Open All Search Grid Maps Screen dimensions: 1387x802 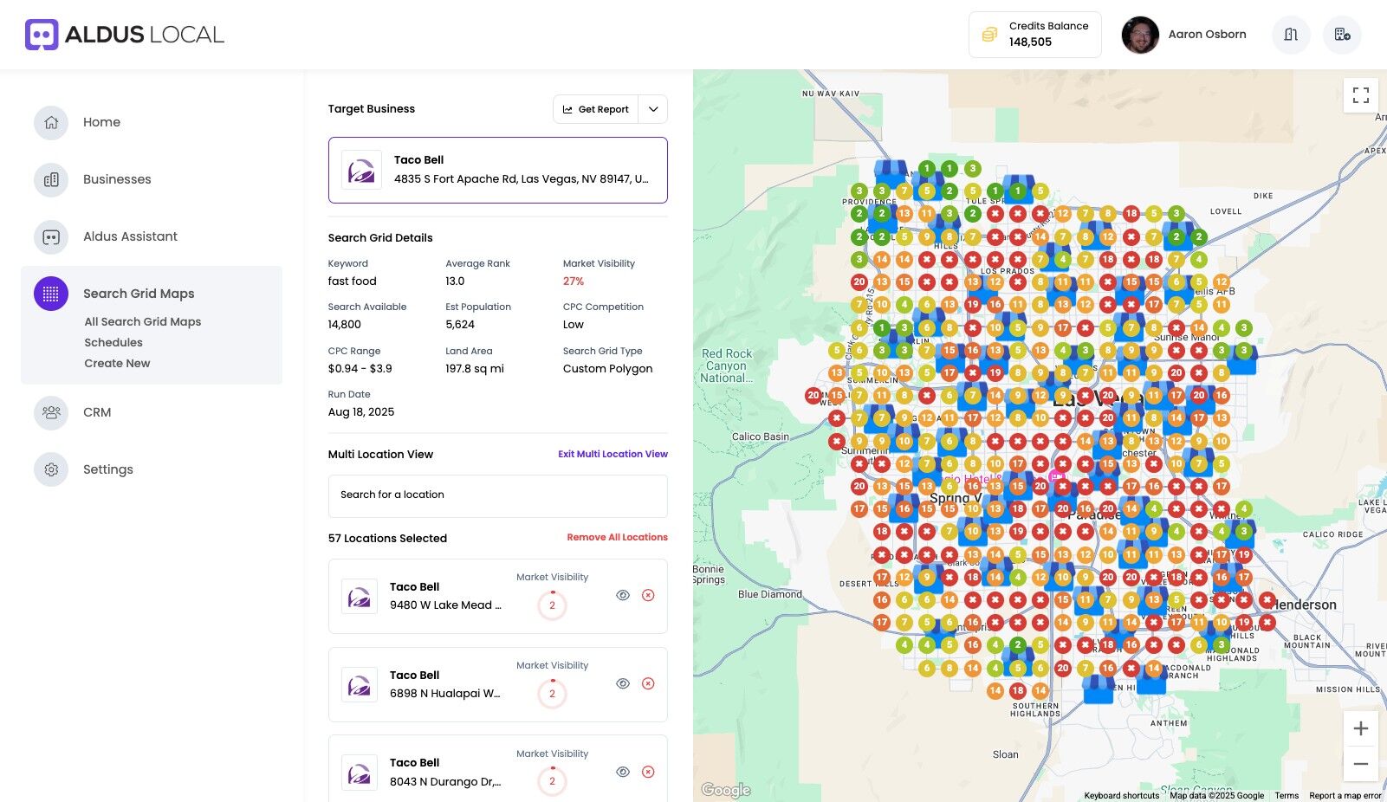(x=143, y=321)
